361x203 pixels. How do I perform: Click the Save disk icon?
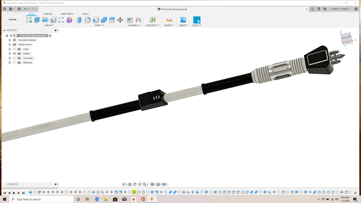click(x=19, y=9)
